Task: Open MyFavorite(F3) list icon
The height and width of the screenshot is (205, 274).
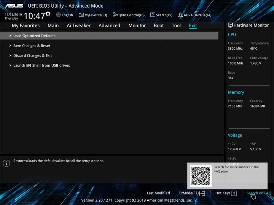Action: [81, 15]
